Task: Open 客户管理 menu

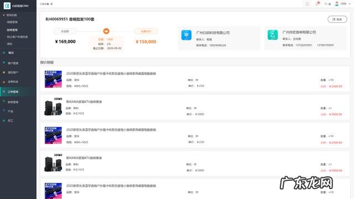Action: (13, 63)
